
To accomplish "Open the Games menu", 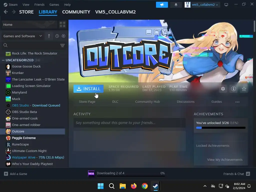I will click(x=54, y=4).
